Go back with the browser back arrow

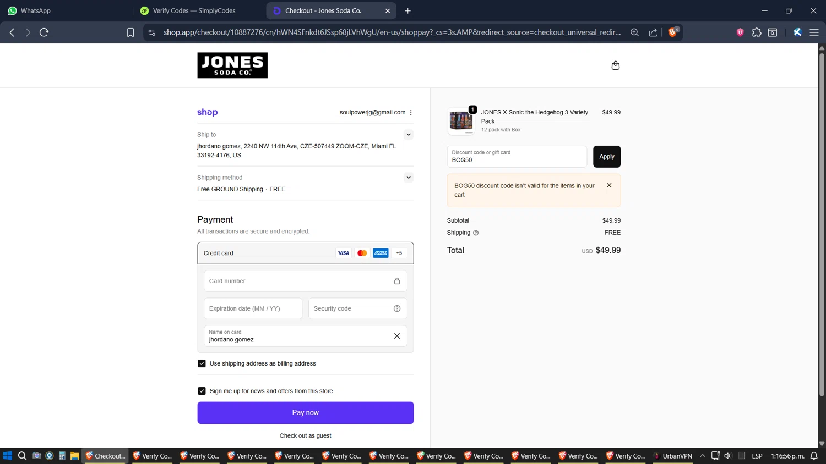pos(12,32)
